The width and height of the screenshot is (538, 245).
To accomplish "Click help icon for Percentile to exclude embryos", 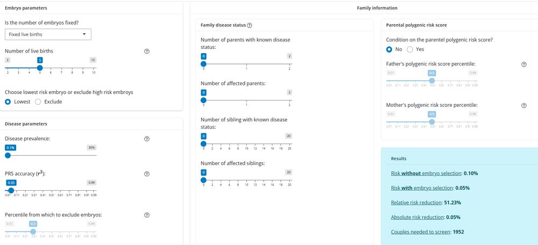I will tap(147, 215).
